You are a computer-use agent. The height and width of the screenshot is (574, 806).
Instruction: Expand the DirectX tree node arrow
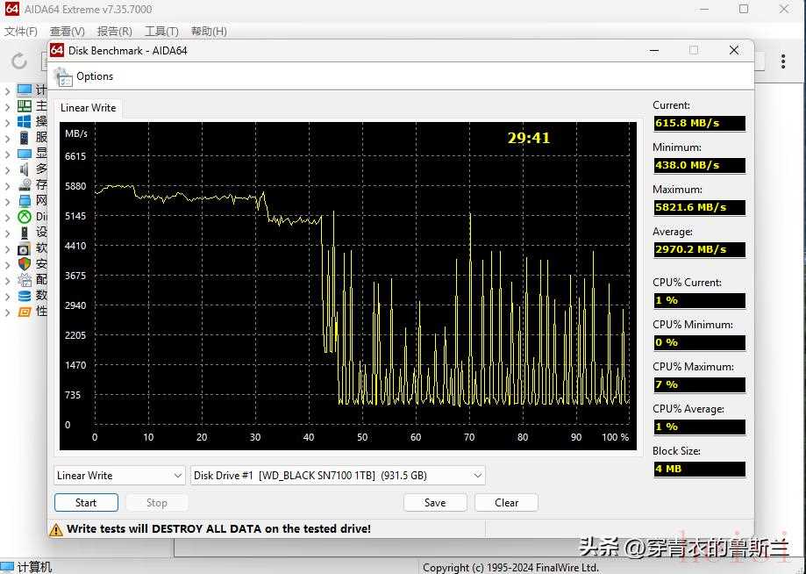click(8, 217)
